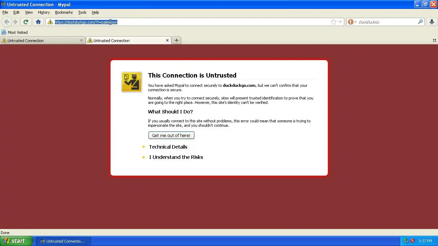The image size is (438, 246).
Task: Open the Windows Start menu
Action: (x=16, y=241)
